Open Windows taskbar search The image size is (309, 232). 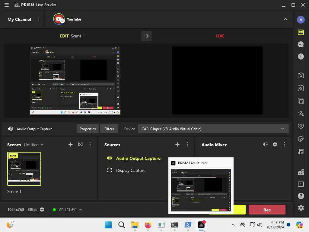121,225
